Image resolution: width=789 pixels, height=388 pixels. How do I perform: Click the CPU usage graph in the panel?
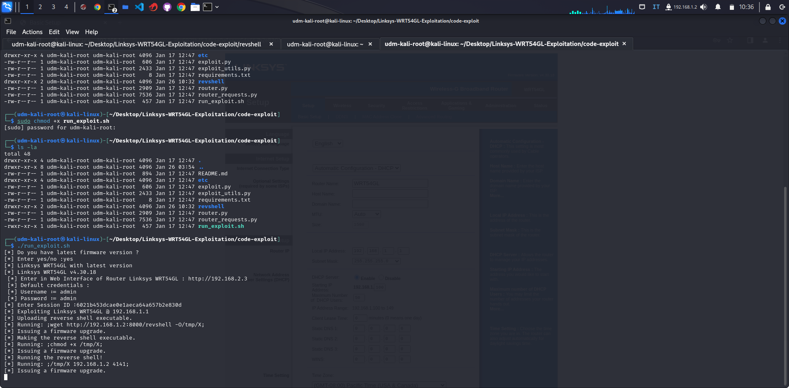pyautogui.click(x=602, y=10)
